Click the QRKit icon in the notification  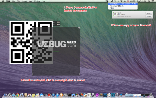[115, 14]
